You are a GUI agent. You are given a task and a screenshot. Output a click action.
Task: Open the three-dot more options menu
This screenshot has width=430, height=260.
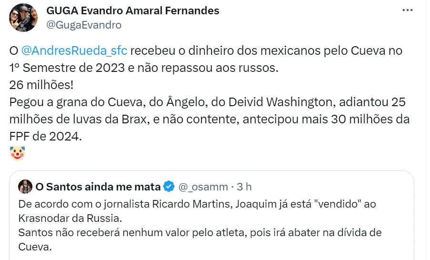tap(408, 10)
